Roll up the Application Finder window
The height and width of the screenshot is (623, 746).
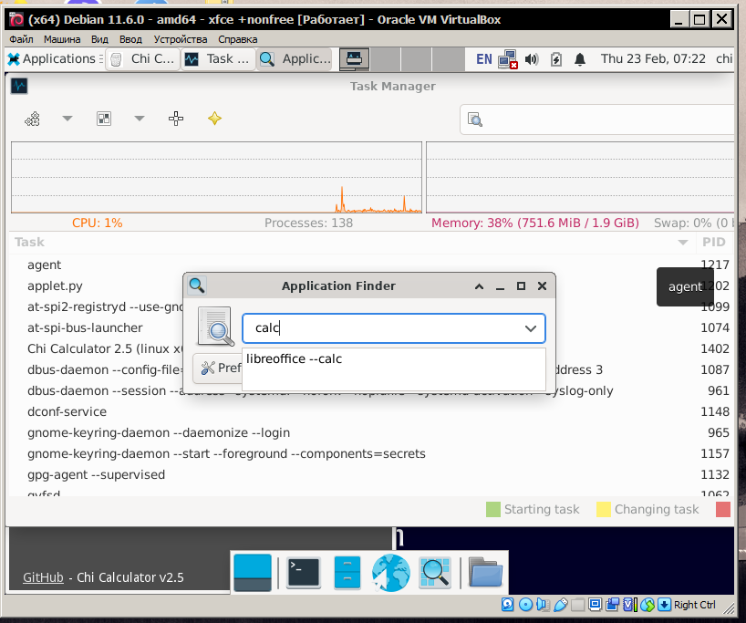(x=479, y=286)
